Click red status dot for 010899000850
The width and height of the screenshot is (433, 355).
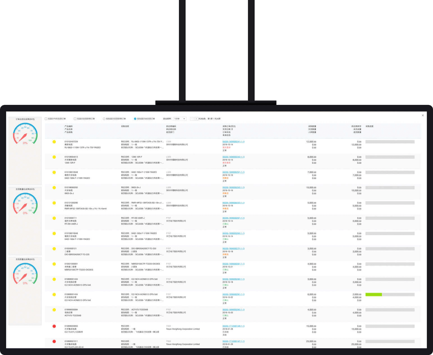54,326
